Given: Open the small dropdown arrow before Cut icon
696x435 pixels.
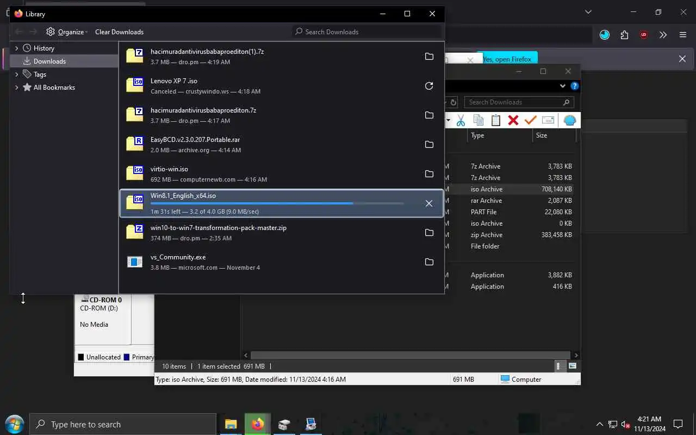Looking at the screenshot, I should (x=448, y=120).
